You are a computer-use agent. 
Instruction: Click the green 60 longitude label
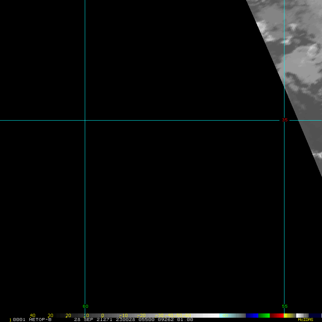85,306
